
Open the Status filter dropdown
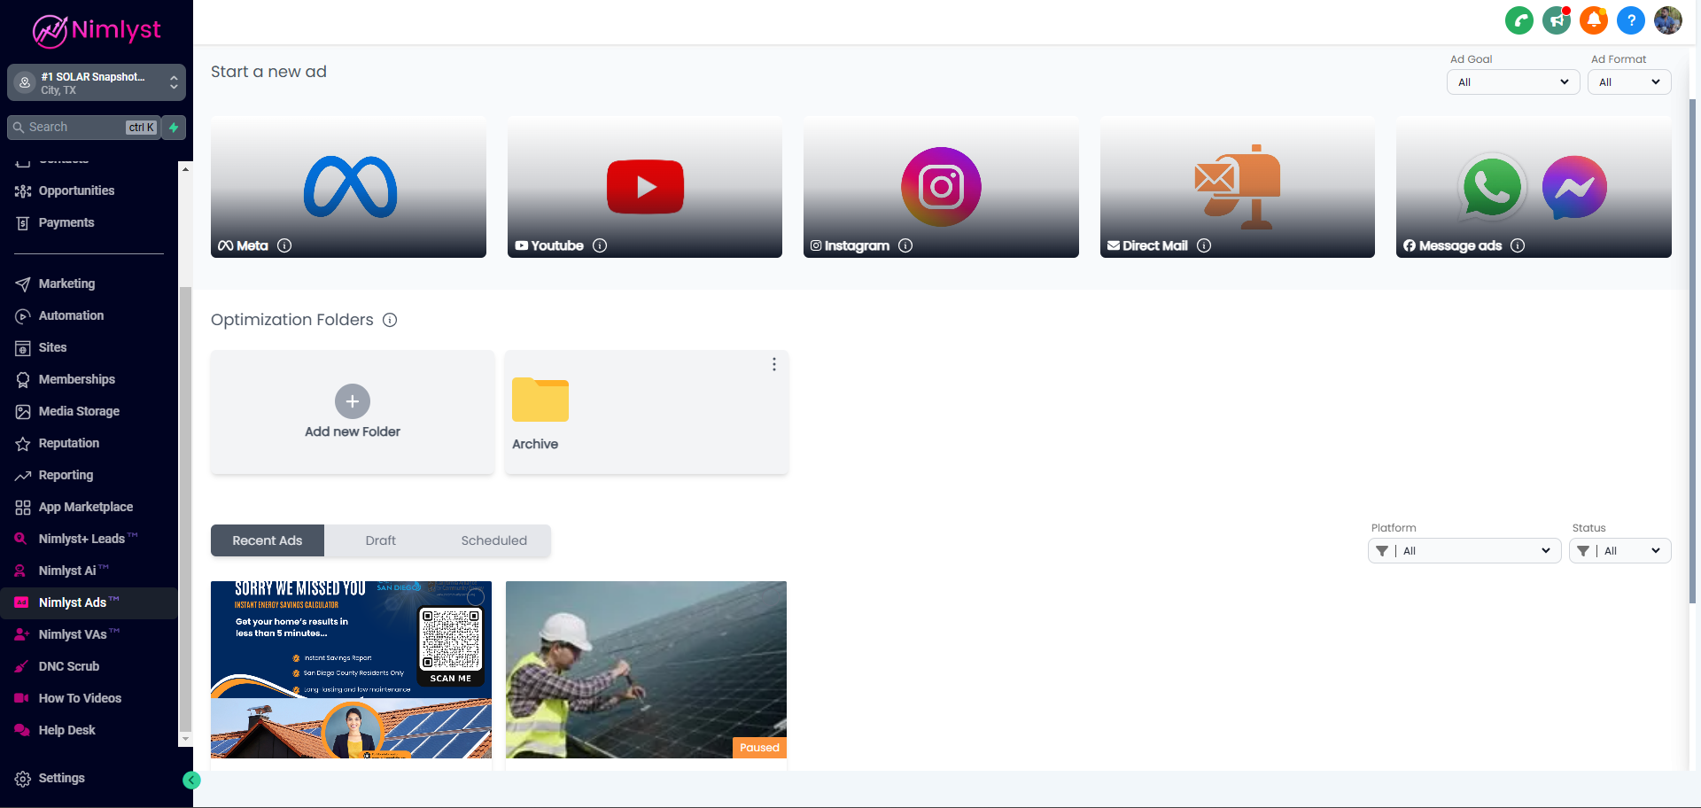pos(1620,551)
